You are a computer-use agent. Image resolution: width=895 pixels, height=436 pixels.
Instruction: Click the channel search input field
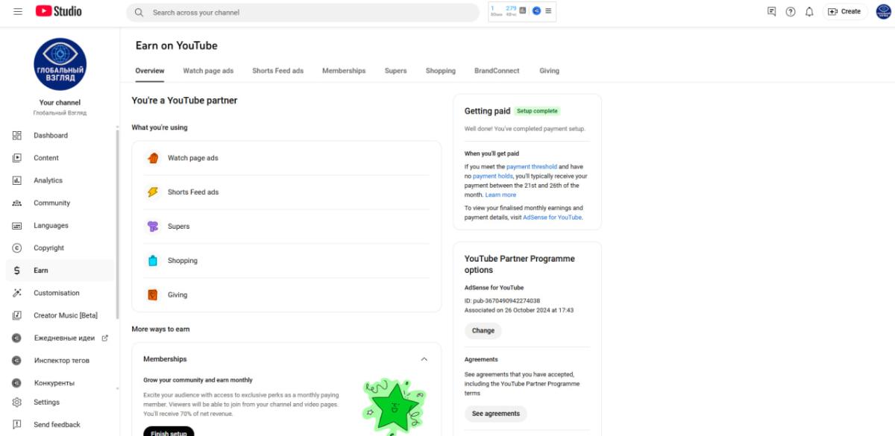(x=303, y=13)
